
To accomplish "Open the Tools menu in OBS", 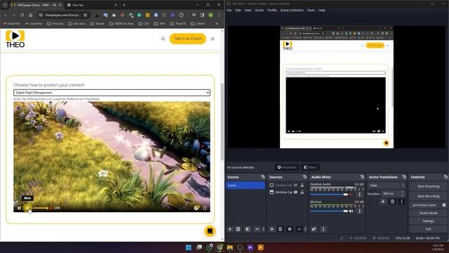I will click(311, 10).
